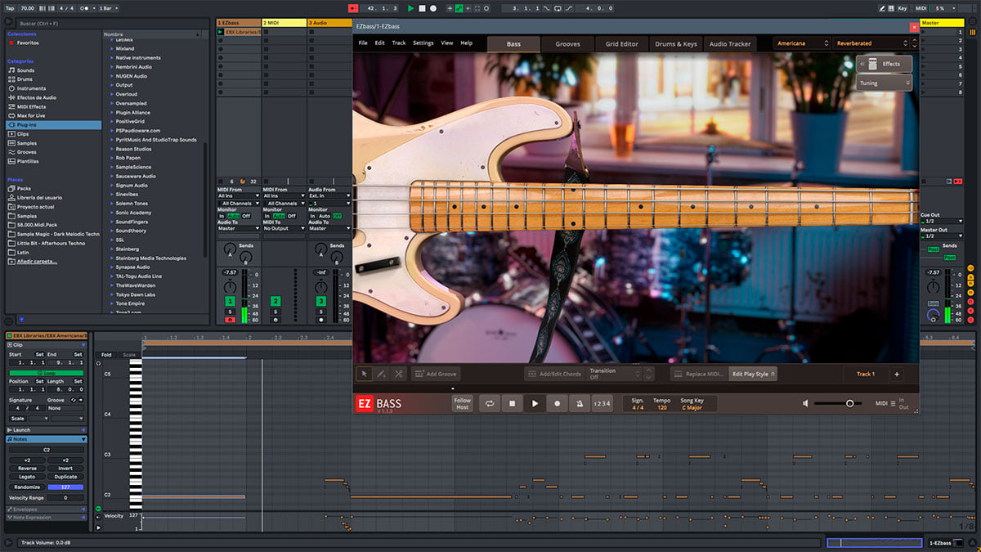Click the Add Groove button

(x=435, y=374)
